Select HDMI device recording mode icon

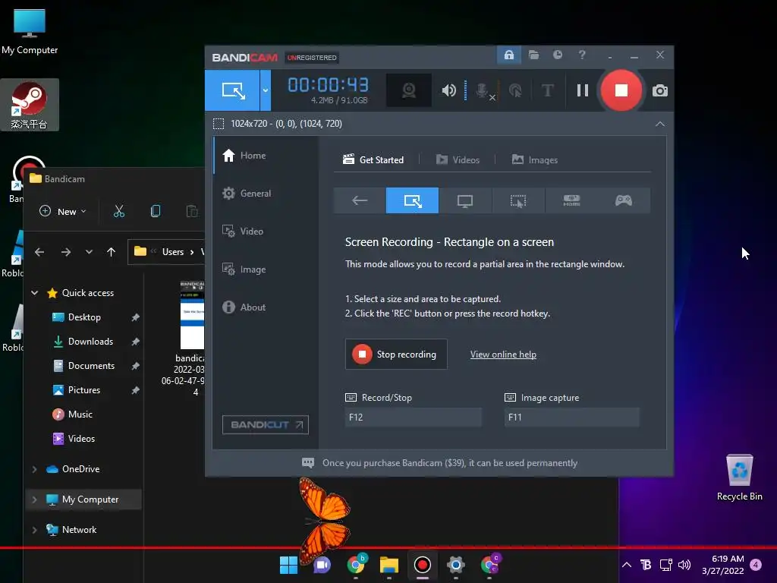(x=571, y=200)
